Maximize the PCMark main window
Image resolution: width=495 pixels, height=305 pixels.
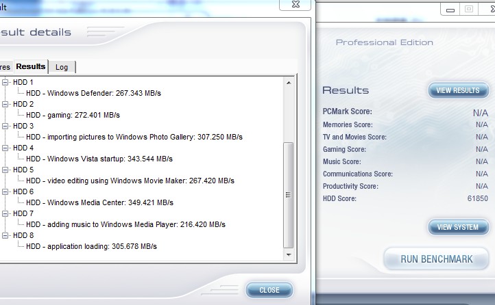(469, 9)
